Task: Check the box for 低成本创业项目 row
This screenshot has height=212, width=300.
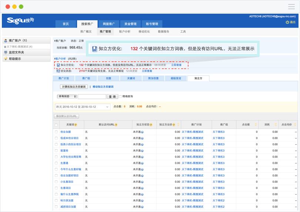Action: point(56,138)
